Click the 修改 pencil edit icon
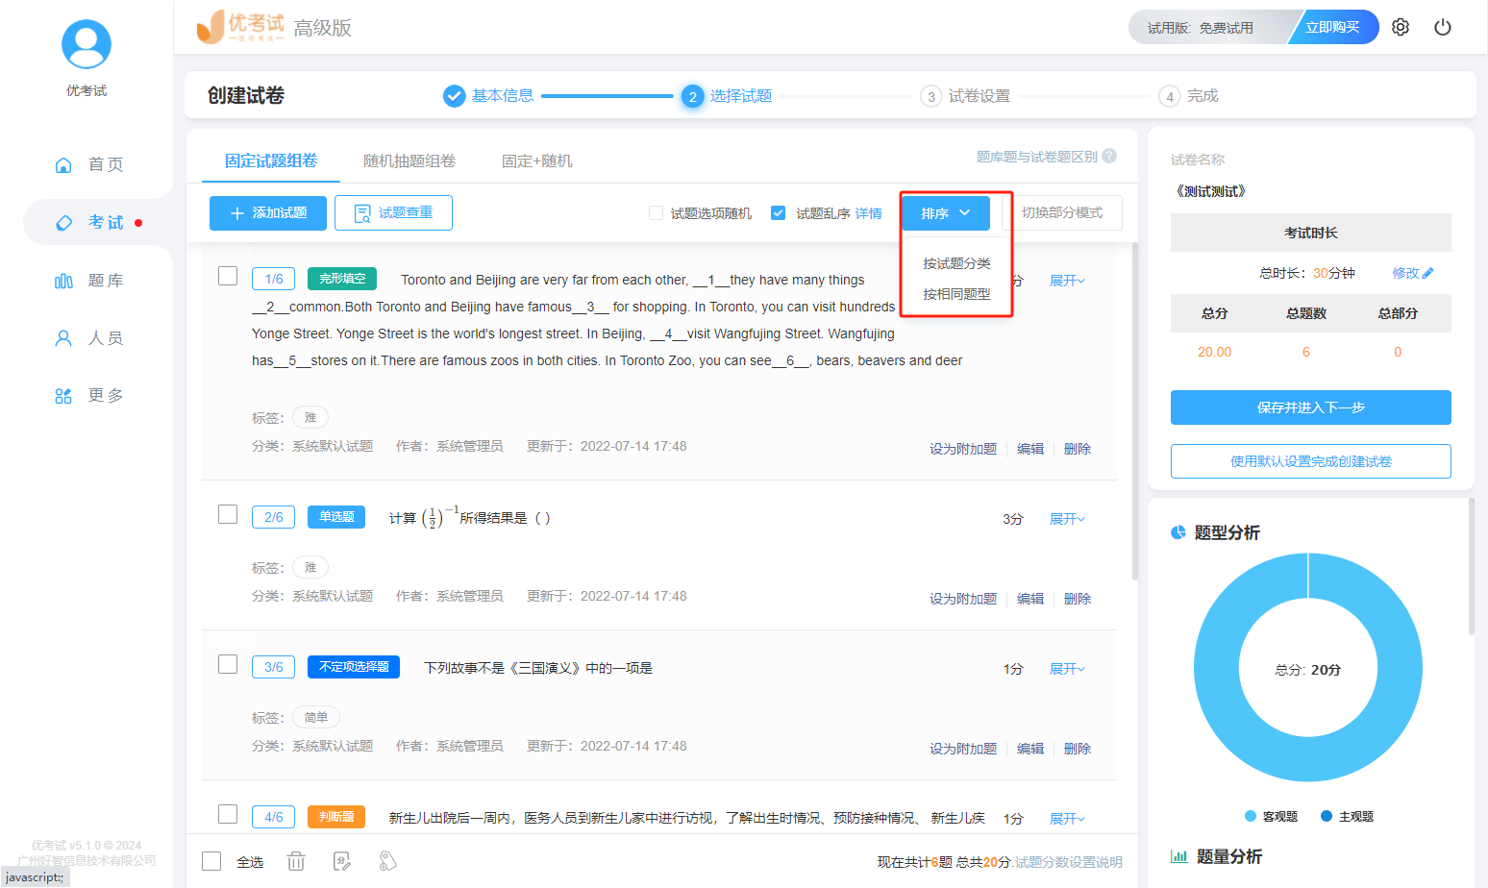 point(1427,273)
